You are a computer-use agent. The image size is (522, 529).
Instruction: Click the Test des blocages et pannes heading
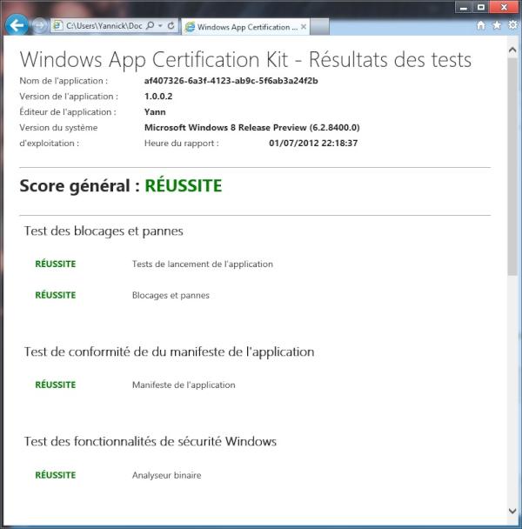[x=104, y=231]
